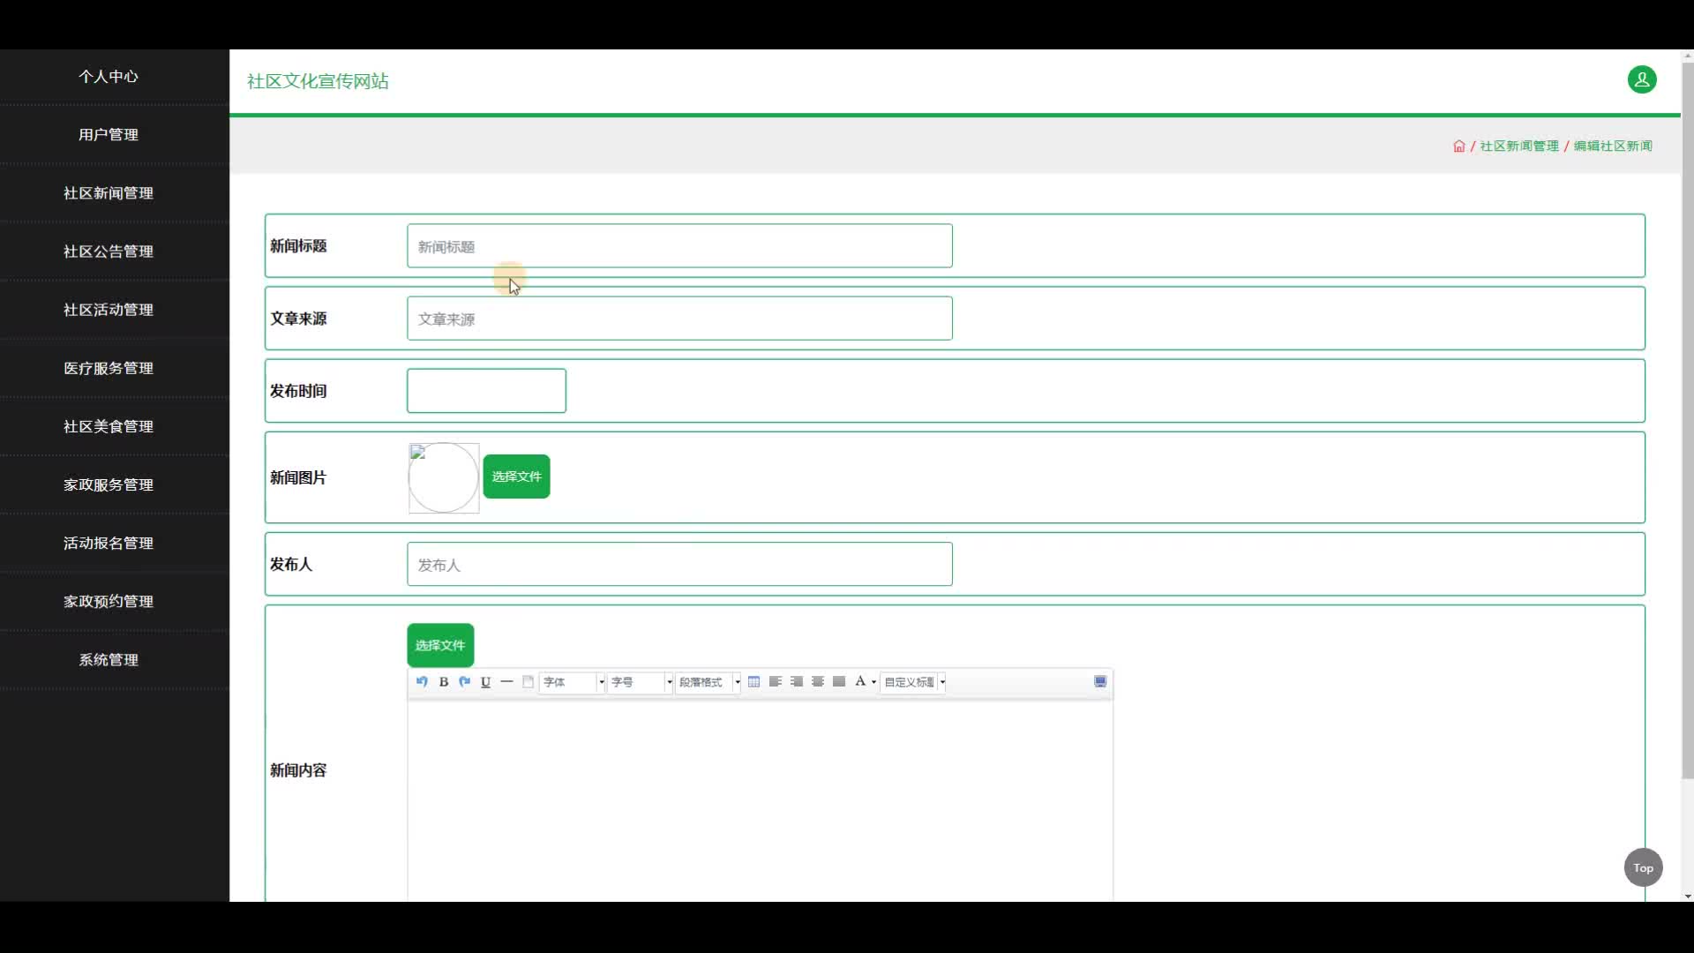Open 社区美食管理 in the sidebar

tap(109, 426)
